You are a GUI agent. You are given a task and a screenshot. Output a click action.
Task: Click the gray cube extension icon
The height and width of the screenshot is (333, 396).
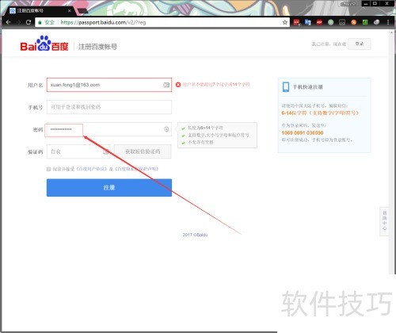point(376,22)
